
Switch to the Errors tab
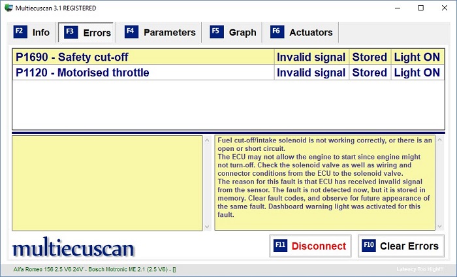(x=87, y=33)
